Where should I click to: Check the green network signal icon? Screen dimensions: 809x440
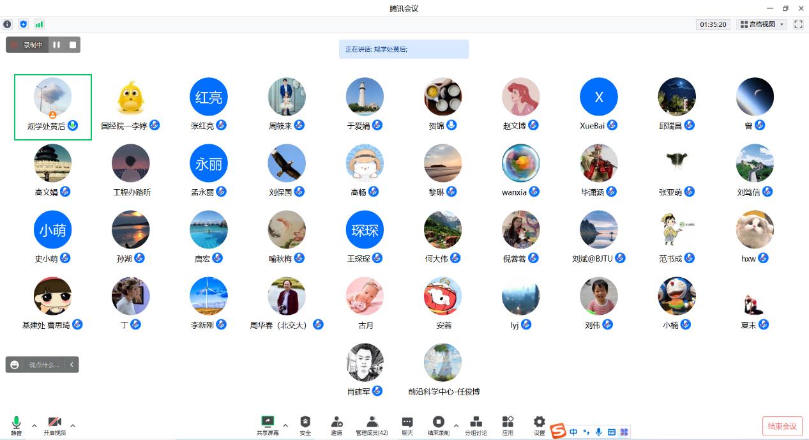pyautogui.click(x=40, y=24)
